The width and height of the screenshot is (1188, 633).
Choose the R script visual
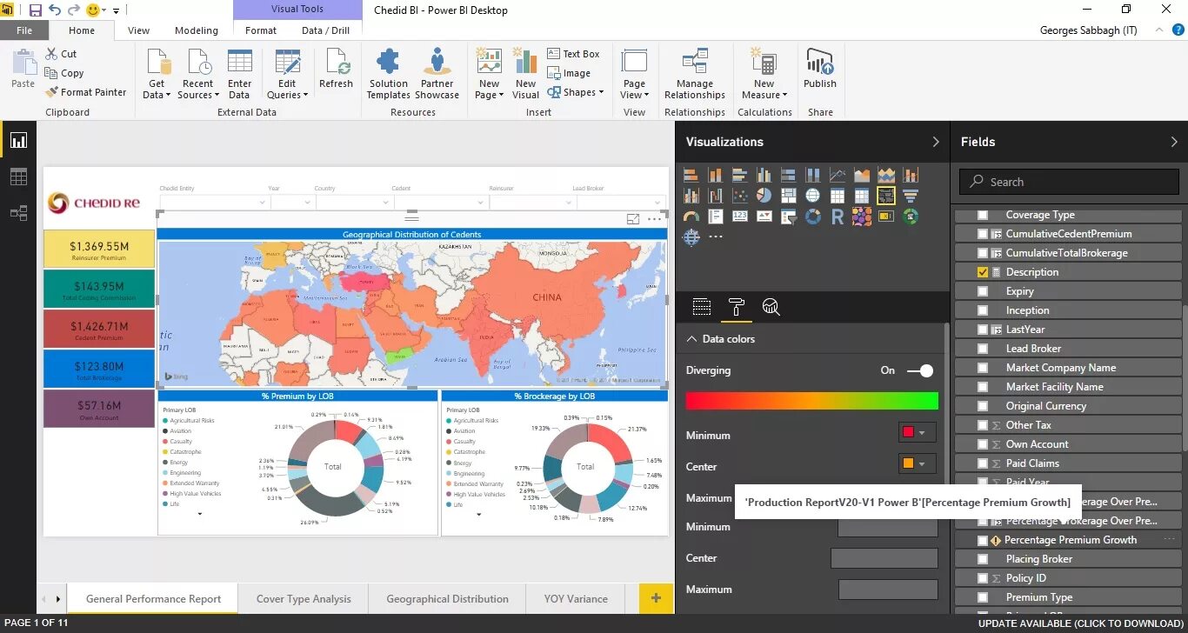tap(838, 217)
